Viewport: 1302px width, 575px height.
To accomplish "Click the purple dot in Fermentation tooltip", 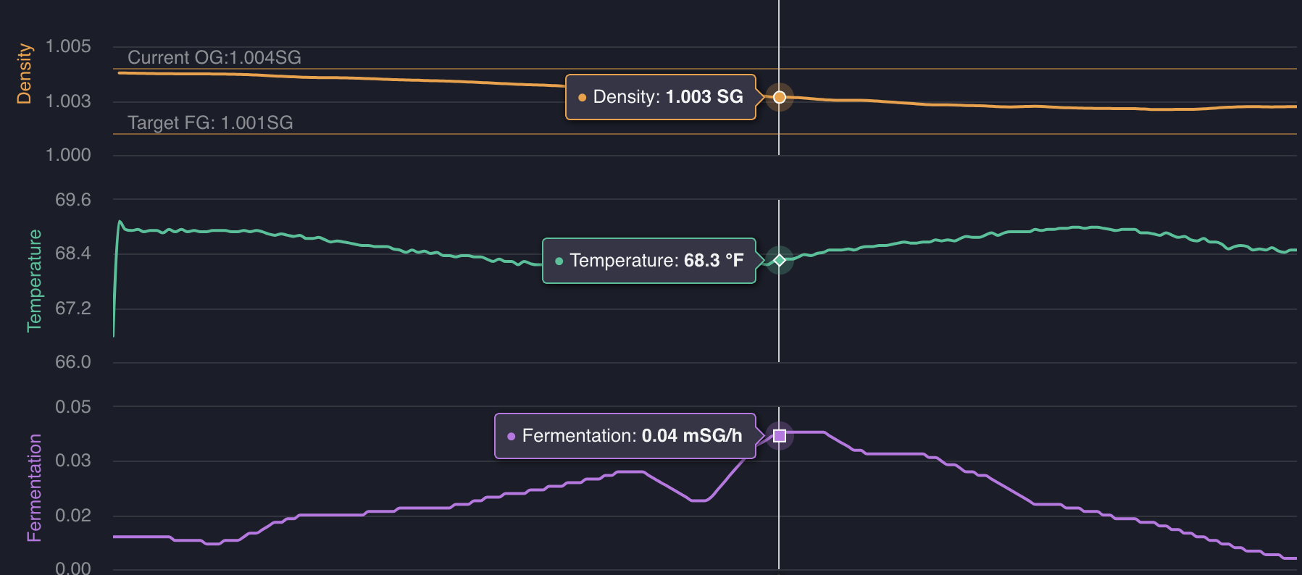I will 511,436.
